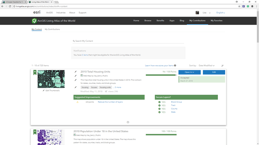
Task: Click the esri logo
Action: 37,12
